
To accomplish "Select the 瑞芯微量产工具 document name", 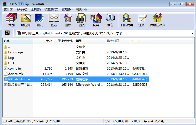I will pyautogui.click(x=20, y=85).
